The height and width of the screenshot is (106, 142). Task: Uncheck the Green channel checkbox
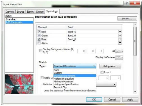[39, 35]
